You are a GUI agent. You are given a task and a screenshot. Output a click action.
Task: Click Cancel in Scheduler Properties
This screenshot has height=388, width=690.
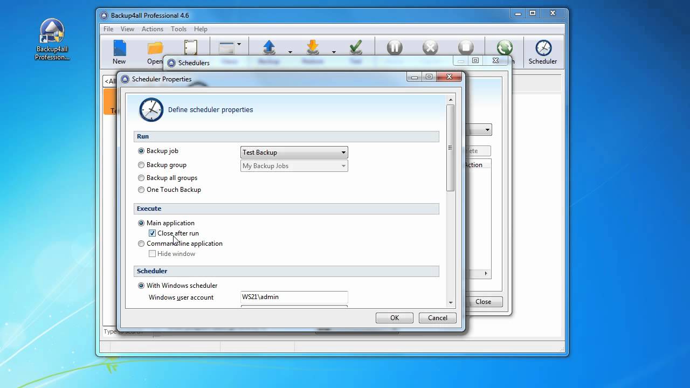click(x=438, y=318)
